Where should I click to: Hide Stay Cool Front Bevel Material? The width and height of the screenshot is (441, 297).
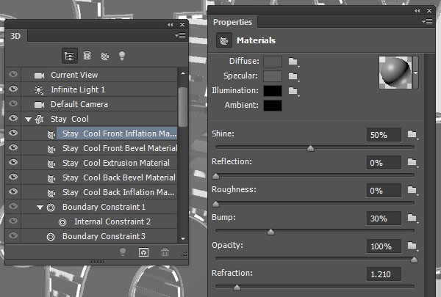[13, 147]
